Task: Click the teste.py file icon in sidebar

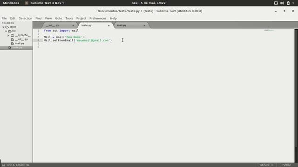Action: 10,48
